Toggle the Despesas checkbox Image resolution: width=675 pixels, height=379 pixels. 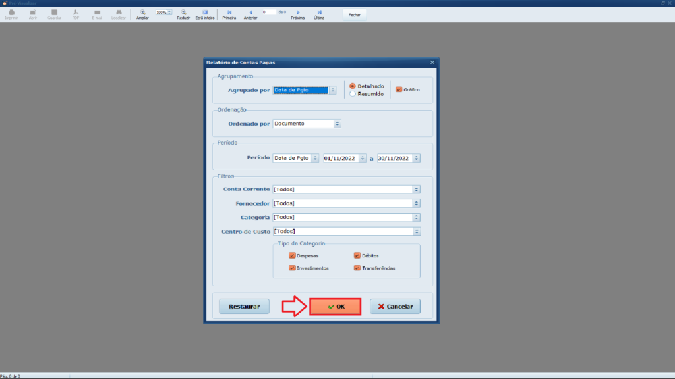click(x=292, y=255)
